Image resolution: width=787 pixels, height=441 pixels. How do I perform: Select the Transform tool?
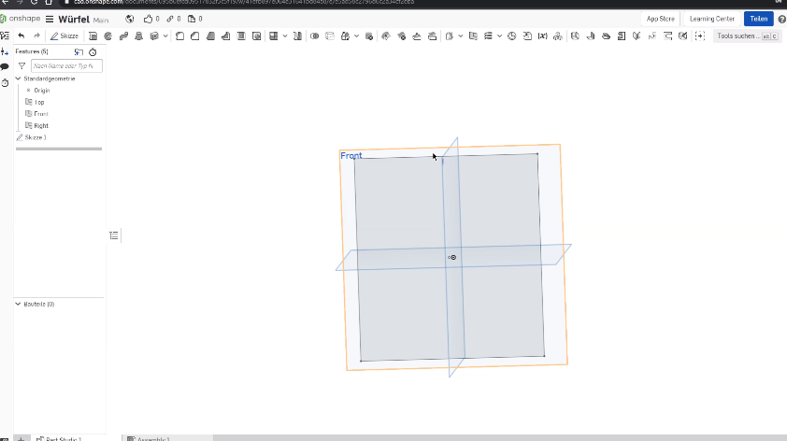(345, 36)
